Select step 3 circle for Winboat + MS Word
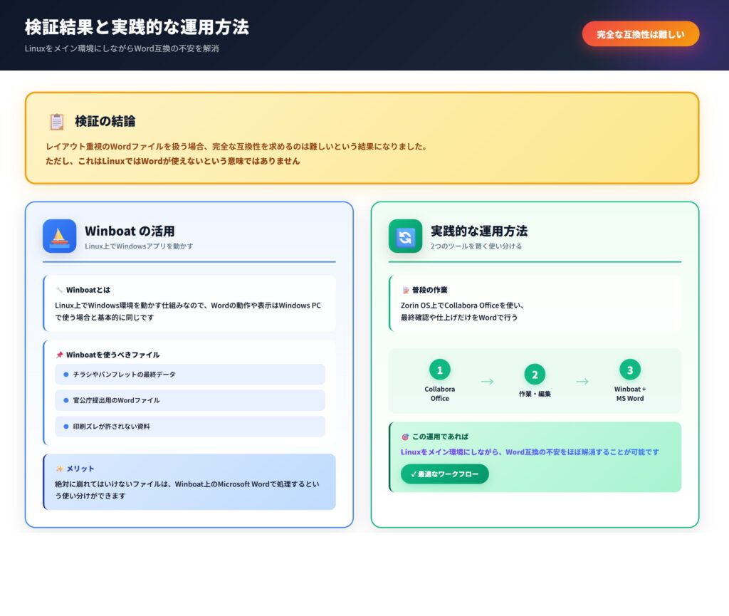The width and height of the screenshot is (729, 616). 629,370
